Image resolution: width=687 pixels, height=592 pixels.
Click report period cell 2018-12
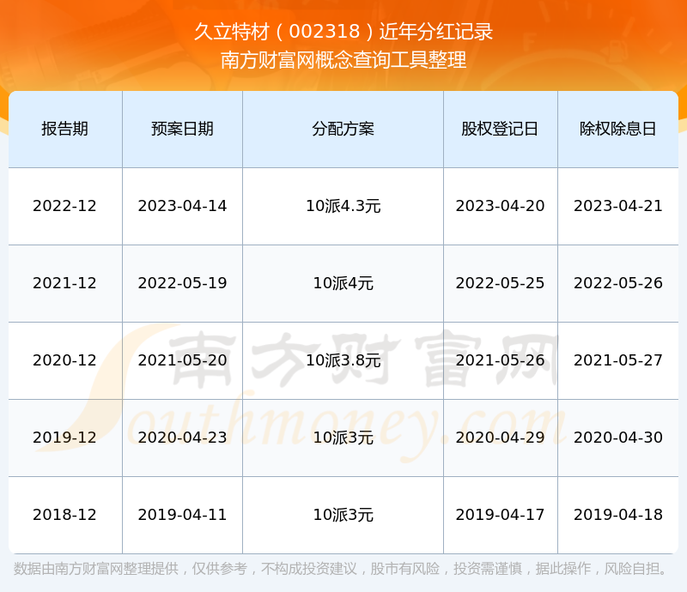[x=65, y=515]
